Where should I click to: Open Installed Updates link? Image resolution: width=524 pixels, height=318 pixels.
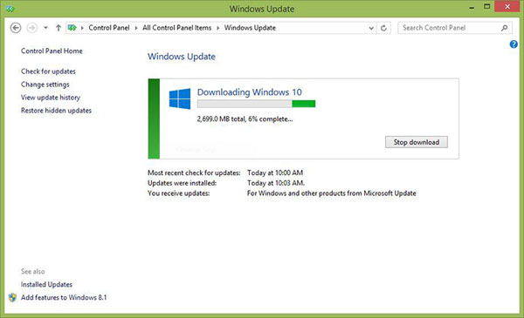tap(46, 284)
